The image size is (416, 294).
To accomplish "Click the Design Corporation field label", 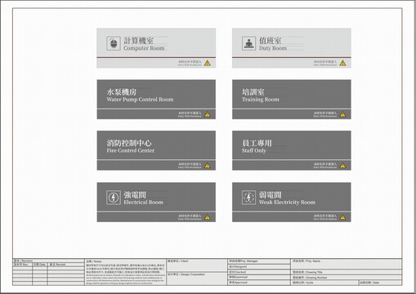I will (x=186, y=274).
